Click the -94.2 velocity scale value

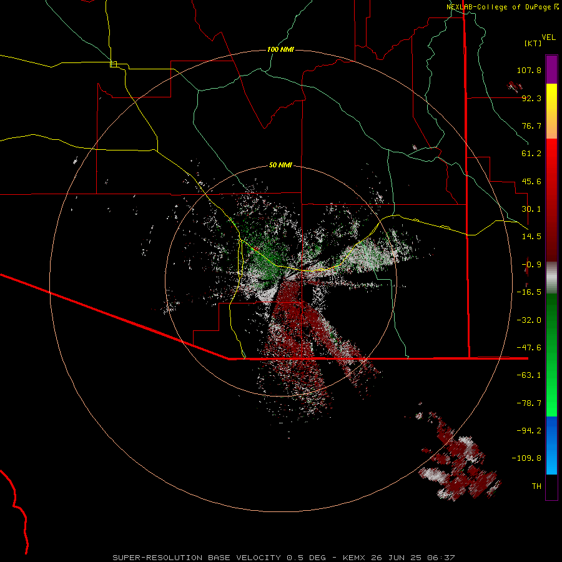click(529, 431)
